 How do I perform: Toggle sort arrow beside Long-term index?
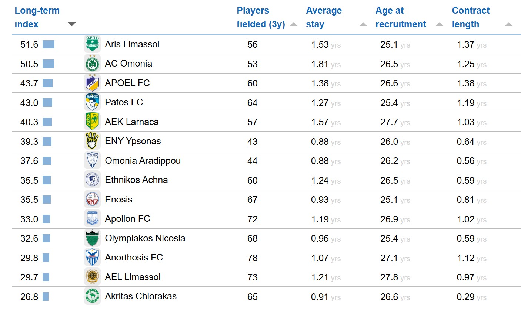tap(72, 24)
